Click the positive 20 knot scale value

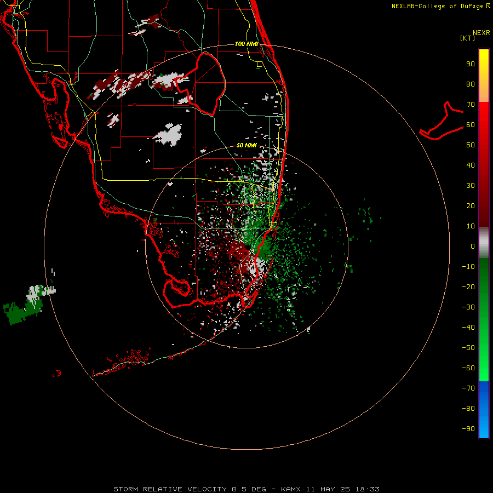click(x=471, y=206)
